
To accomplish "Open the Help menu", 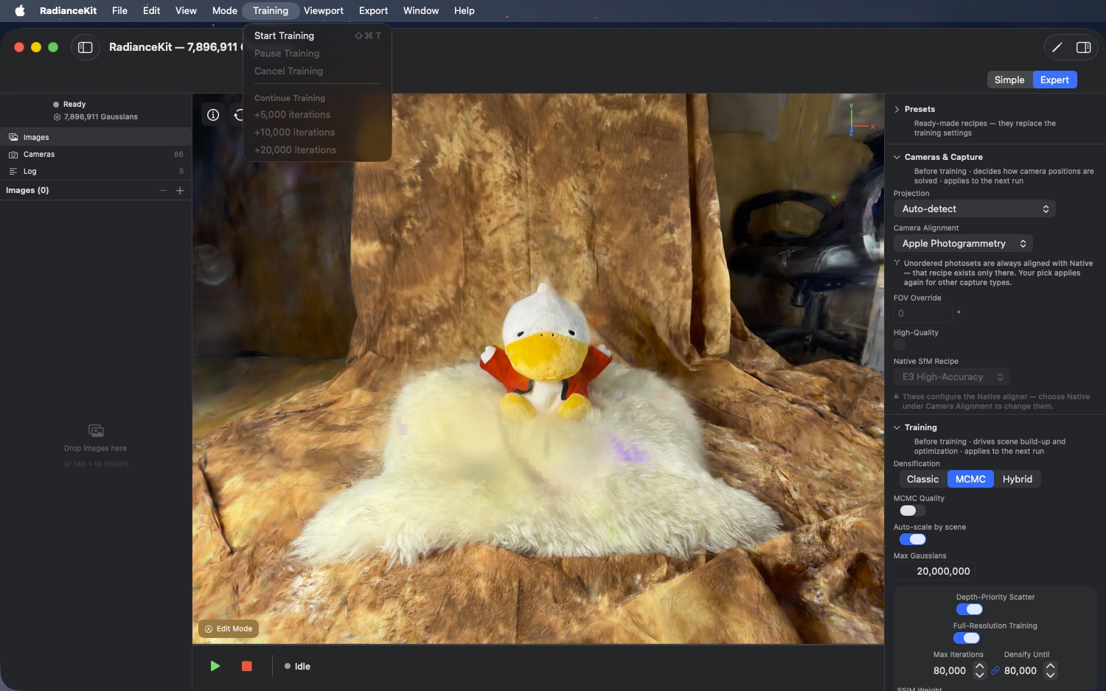I will 465,10.
